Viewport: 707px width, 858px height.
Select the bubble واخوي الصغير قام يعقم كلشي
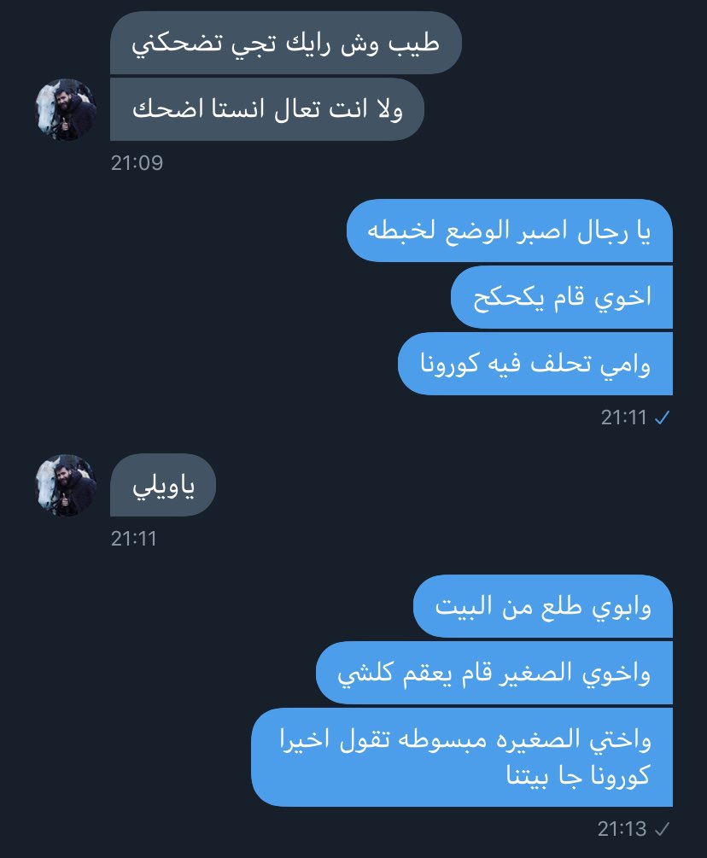pyautogui.click(x=494, y=673)
